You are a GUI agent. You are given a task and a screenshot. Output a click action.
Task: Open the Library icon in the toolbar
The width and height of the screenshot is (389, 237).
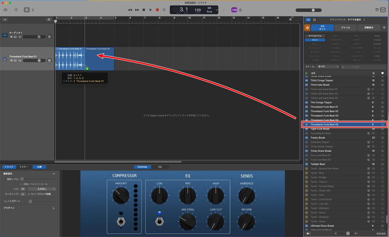pos(6,10)
